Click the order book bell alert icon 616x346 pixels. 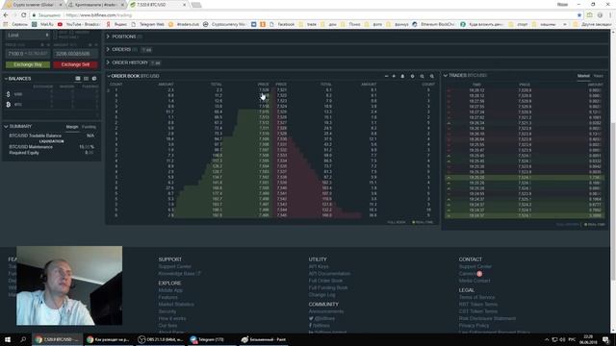pyautogui.click(x=402, y=76)
